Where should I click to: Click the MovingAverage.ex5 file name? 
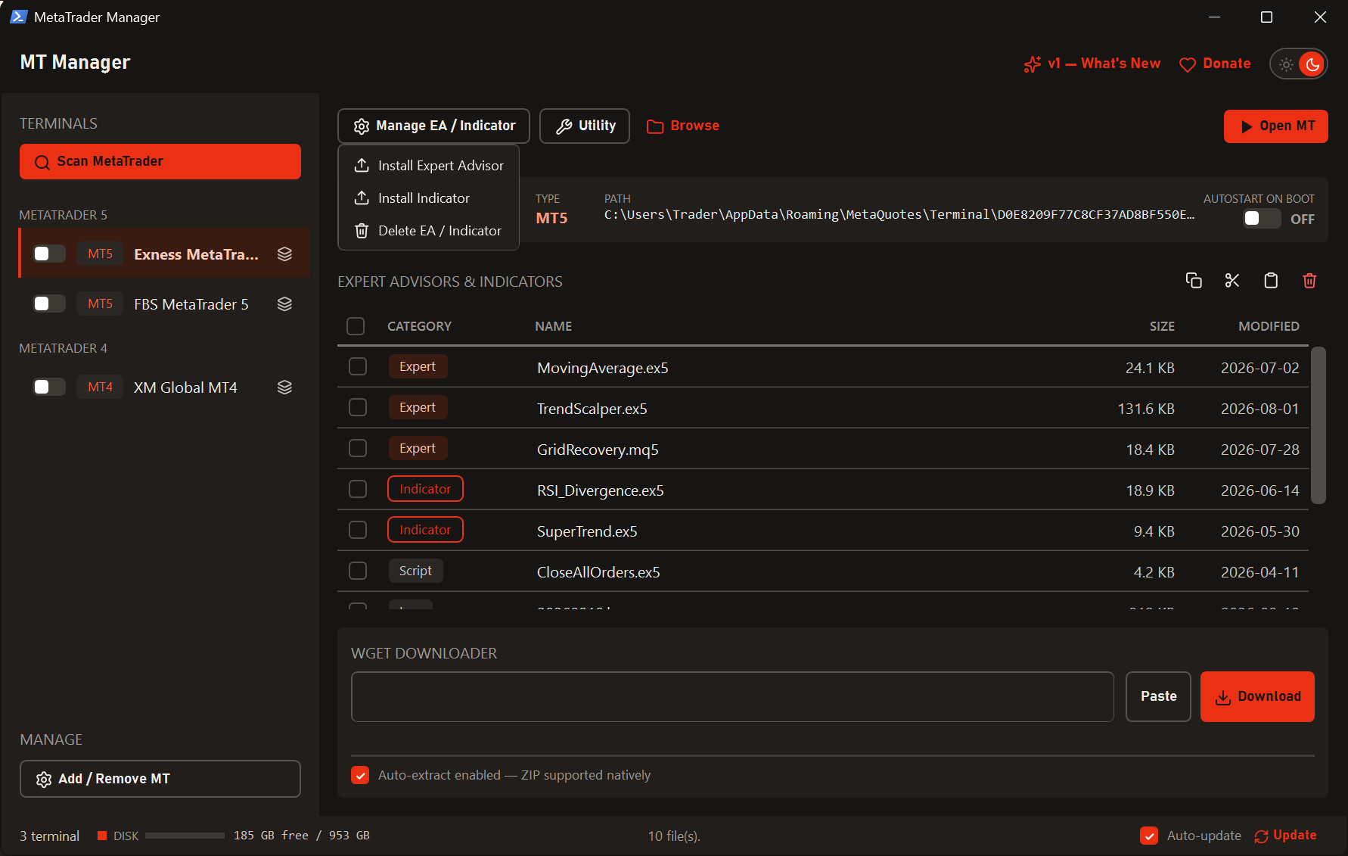coord(602,368)
